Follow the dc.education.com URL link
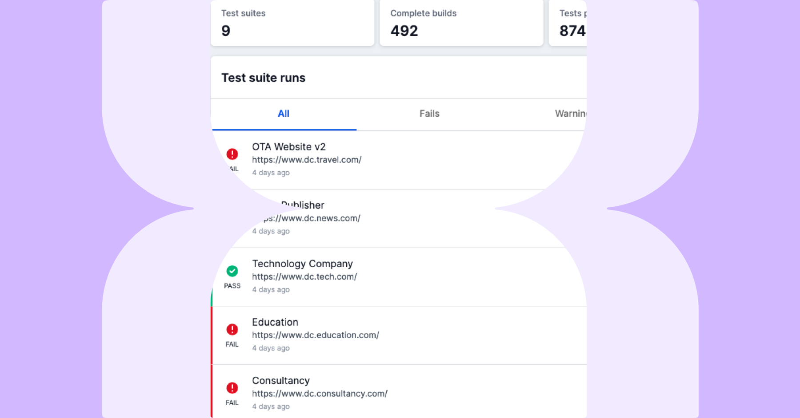Viewport: 800px width, 418px height. coord(316,335)
